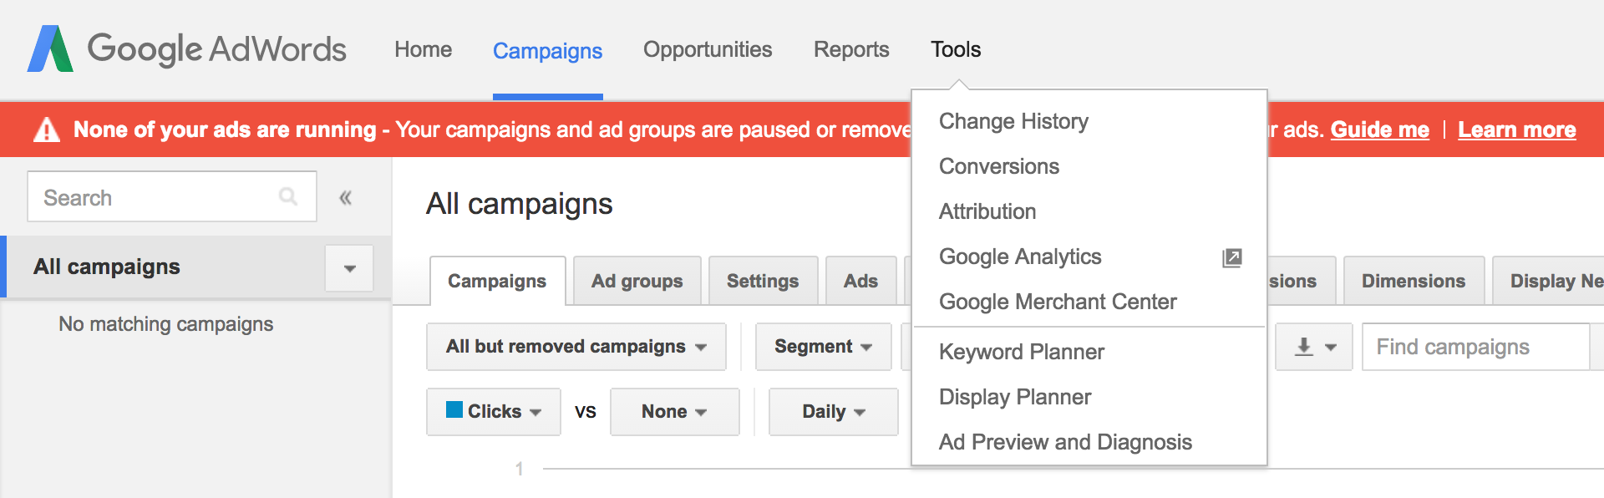Click the Google AdWords logo
The height and width of the screenshot is (498, 1604).
[x=187, y=48]
